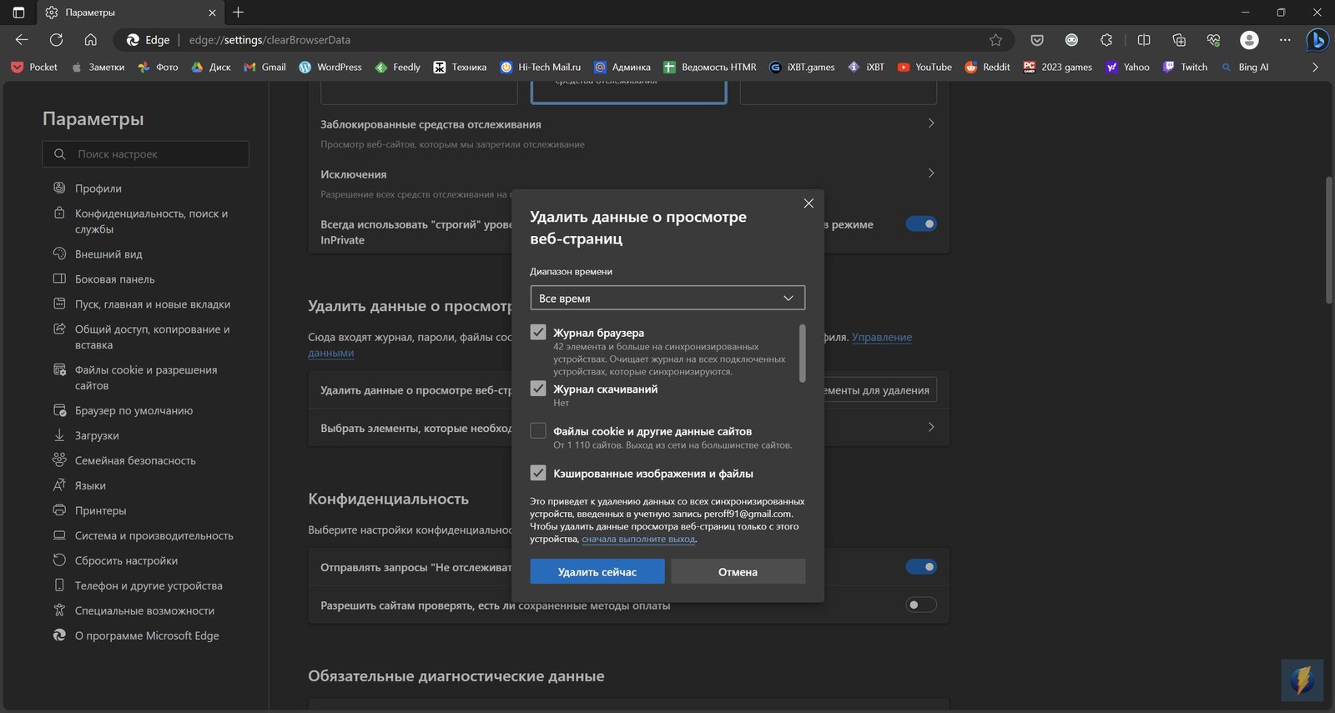Open the tab actions menu icon
The width and height of the screenshot is (1335, 713).
pyautogui.click(x=18, y=13)
